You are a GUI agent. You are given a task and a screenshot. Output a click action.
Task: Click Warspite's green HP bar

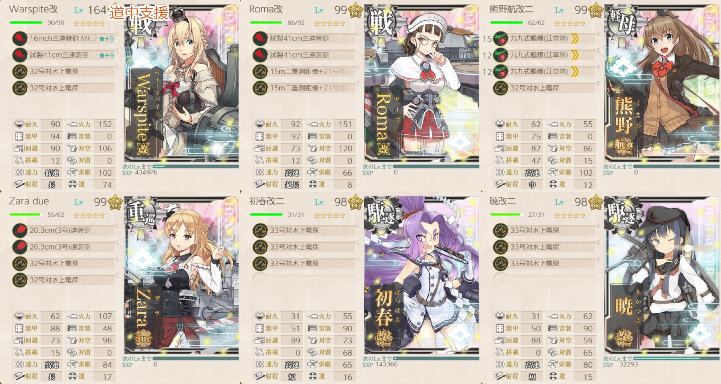26,23
